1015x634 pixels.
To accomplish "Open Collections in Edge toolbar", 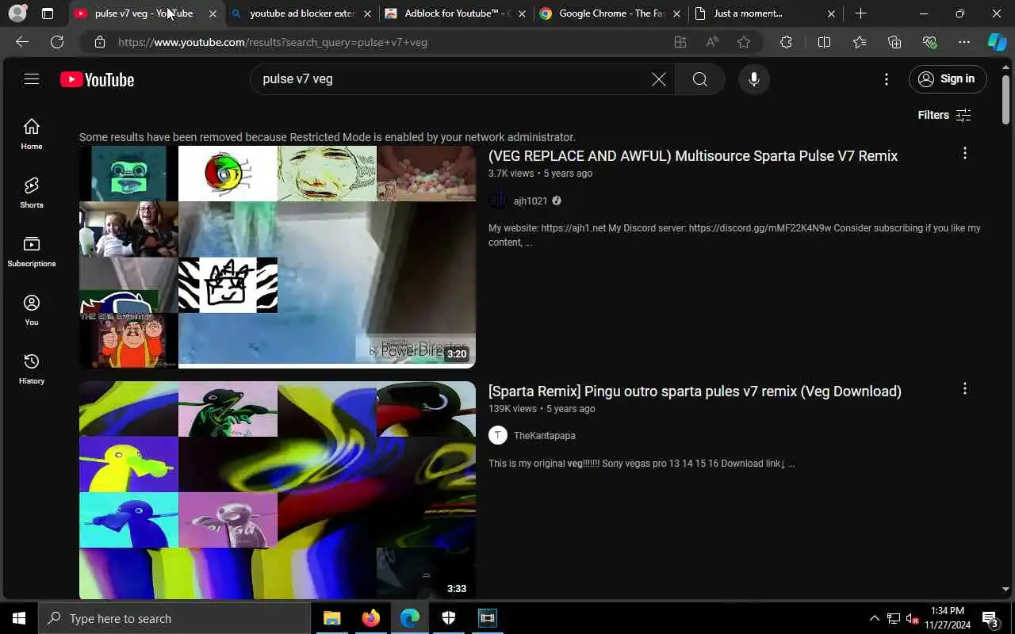I will click(x=894, y=42).
